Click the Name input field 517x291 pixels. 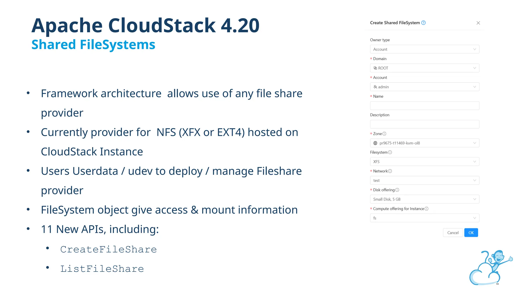425,106
